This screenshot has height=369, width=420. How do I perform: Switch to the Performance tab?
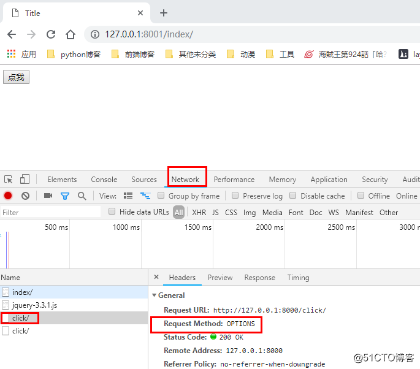[234, 180]
